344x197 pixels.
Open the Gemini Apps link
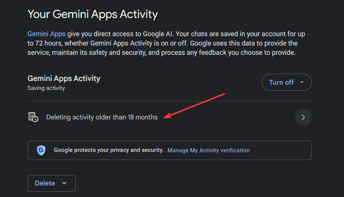[x=46, y=34]
